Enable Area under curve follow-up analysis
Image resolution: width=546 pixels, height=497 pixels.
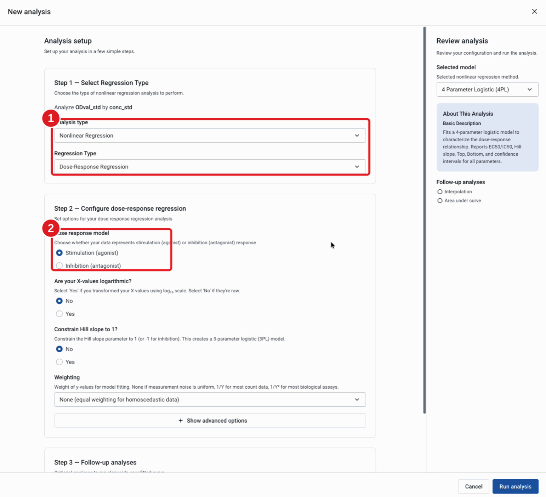440,201
